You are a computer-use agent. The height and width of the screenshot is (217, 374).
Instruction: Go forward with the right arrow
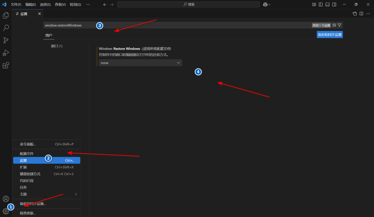coord(112,4)
